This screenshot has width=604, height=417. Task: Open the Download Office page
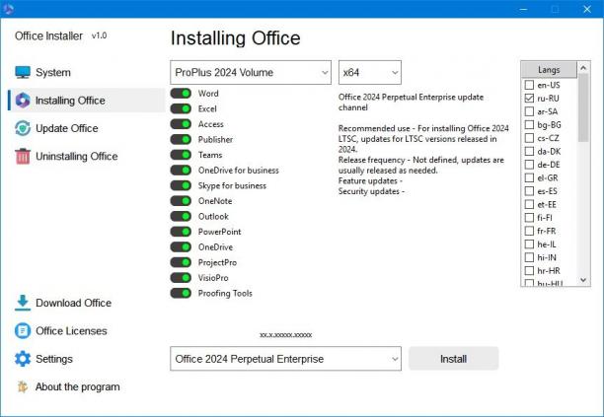(x=74, y=303)
